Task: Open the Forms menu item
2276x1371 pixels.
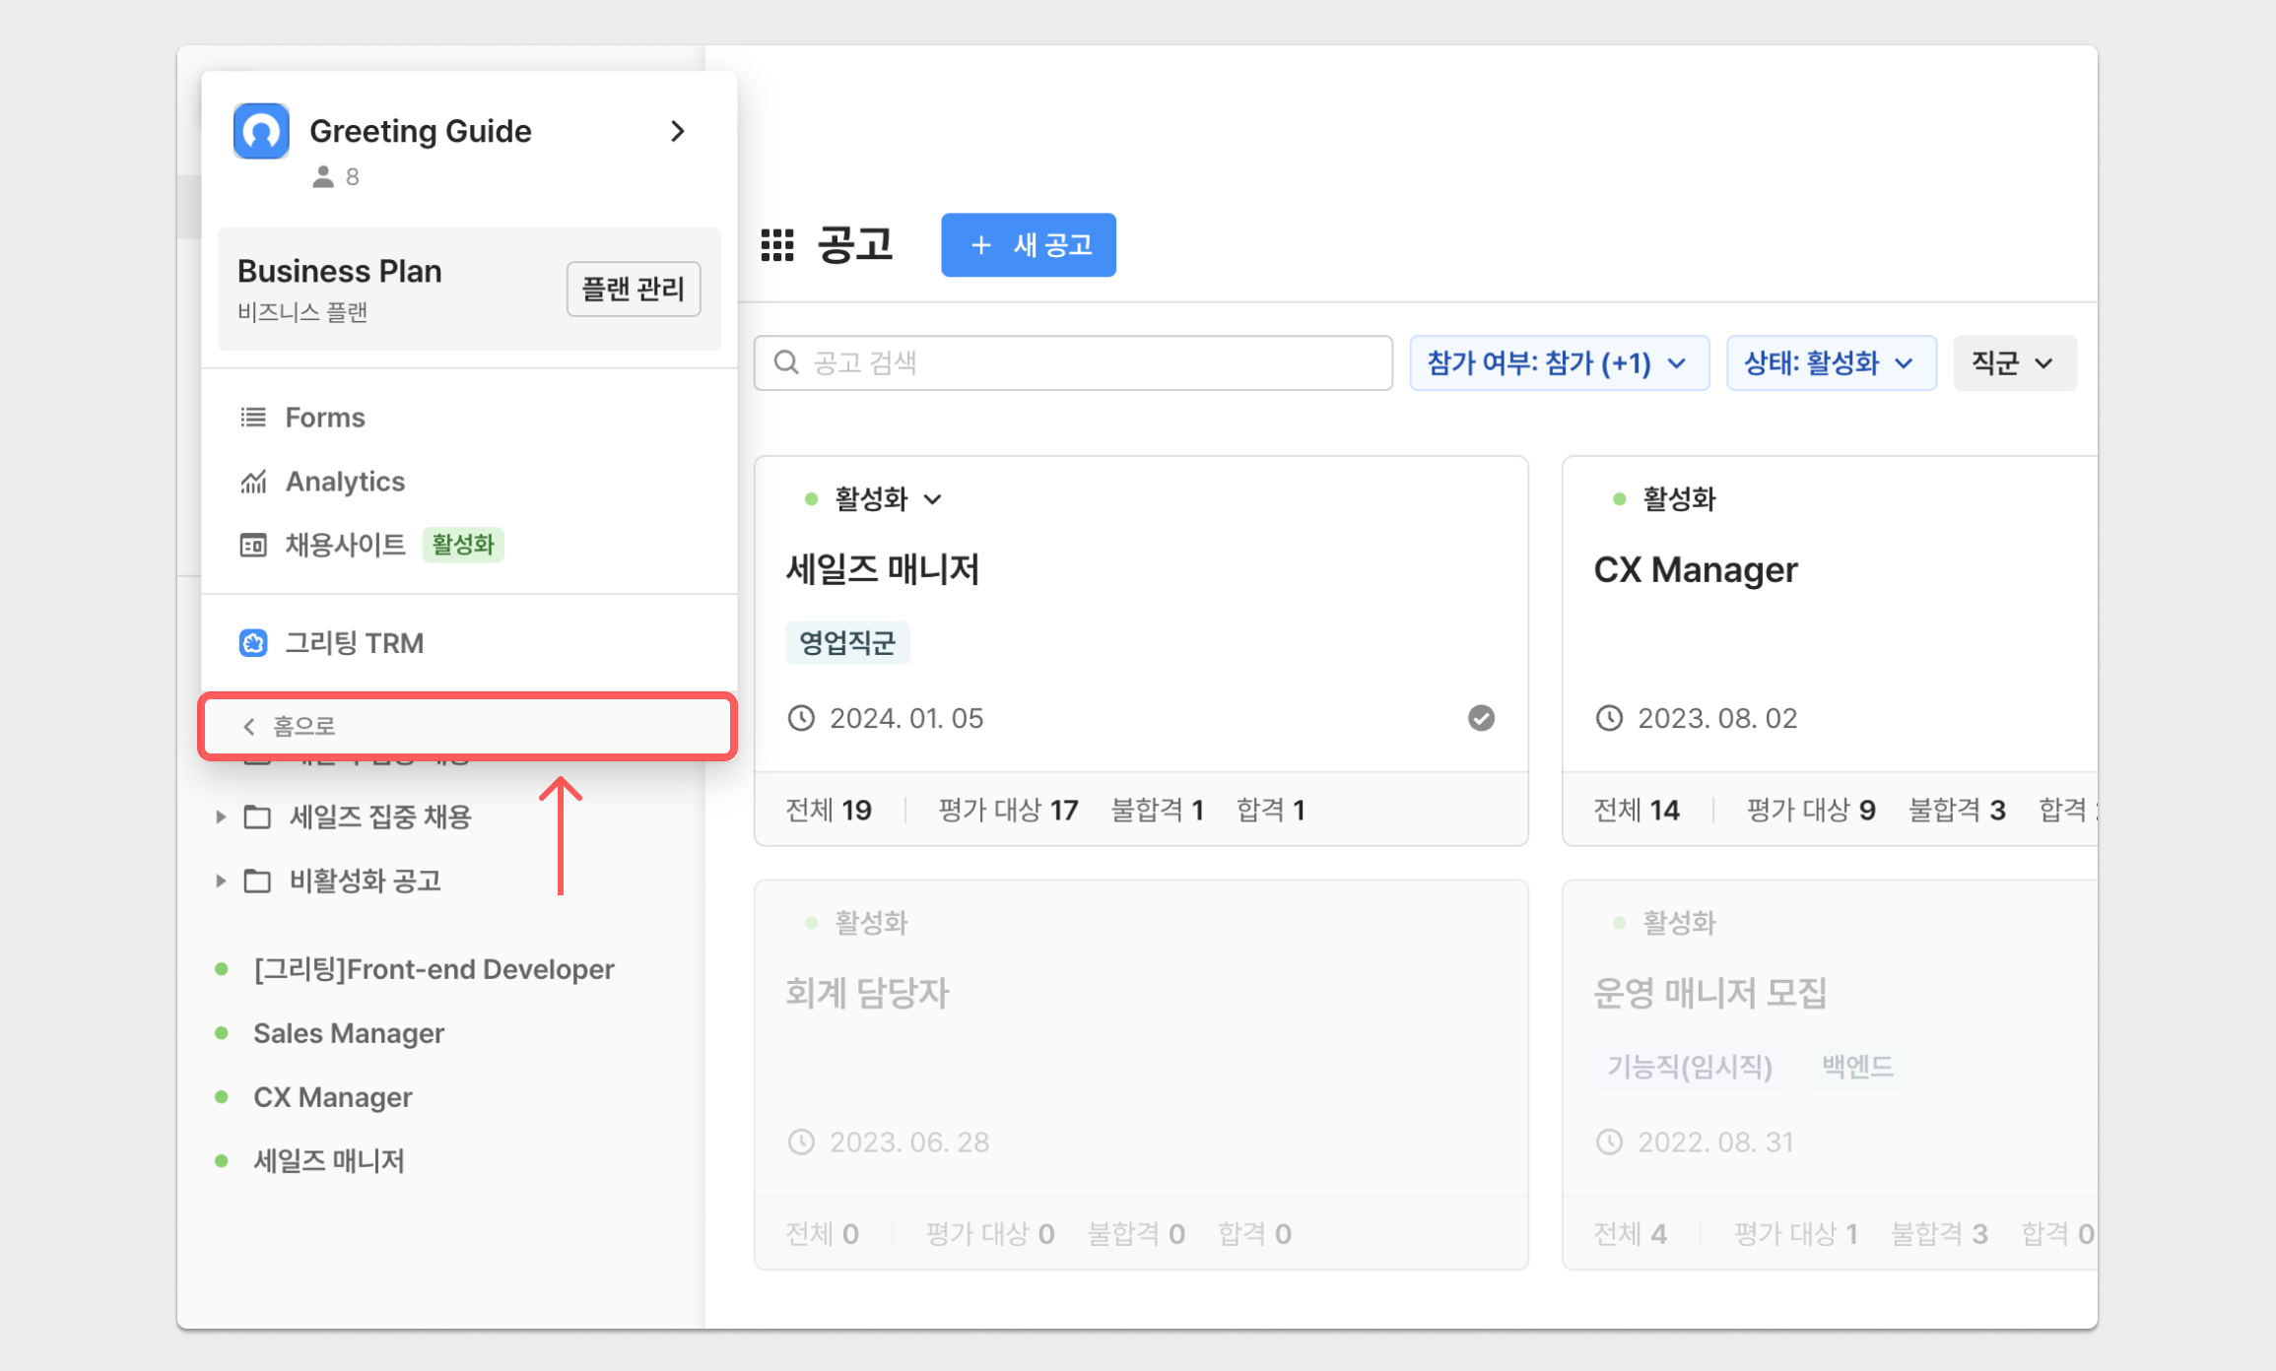Action: coord(469,418)
